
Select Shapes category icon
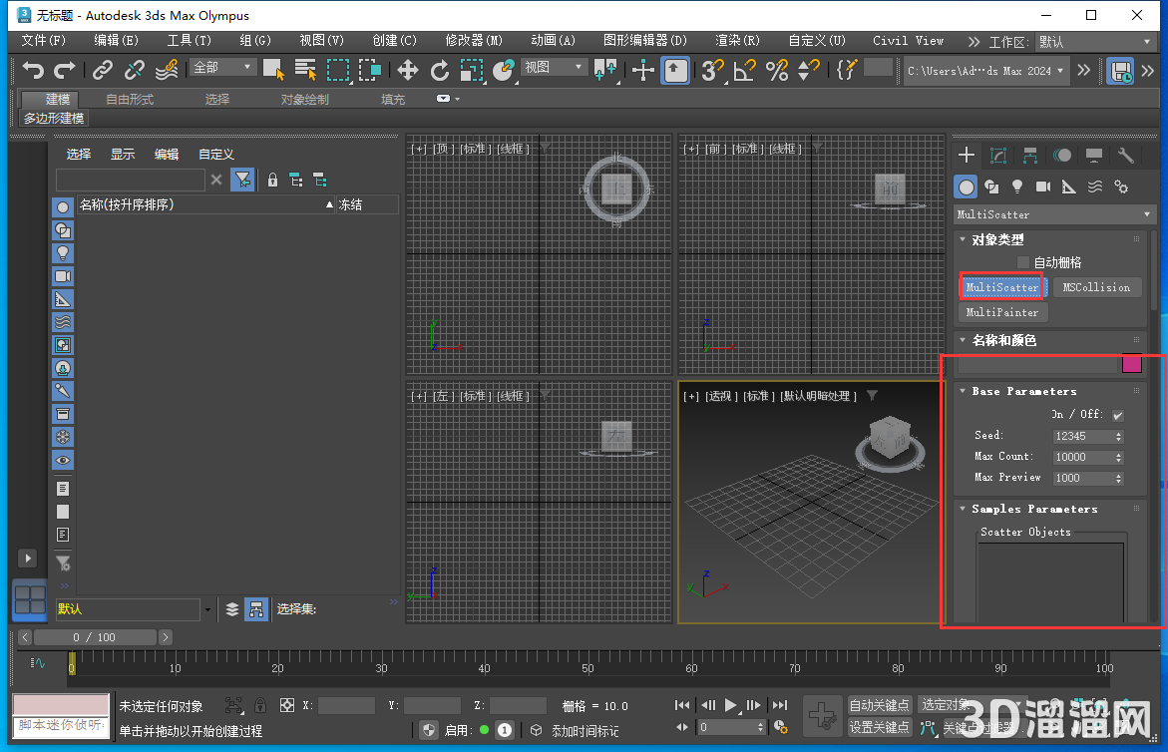coord(991,187)
